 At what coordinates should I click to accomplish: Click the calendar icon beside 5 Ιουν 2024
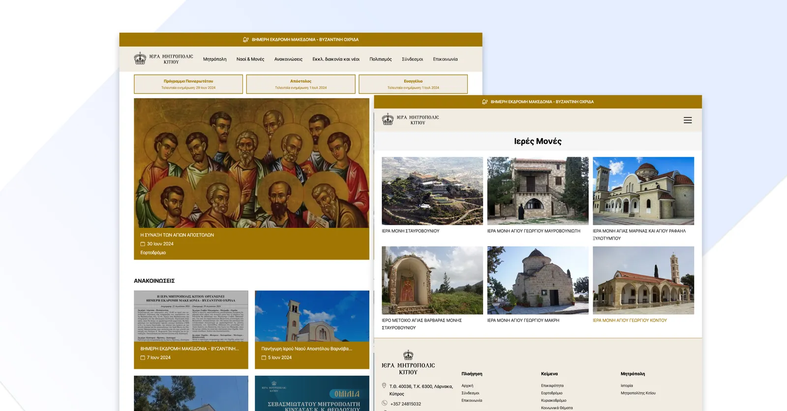point(264,358)
